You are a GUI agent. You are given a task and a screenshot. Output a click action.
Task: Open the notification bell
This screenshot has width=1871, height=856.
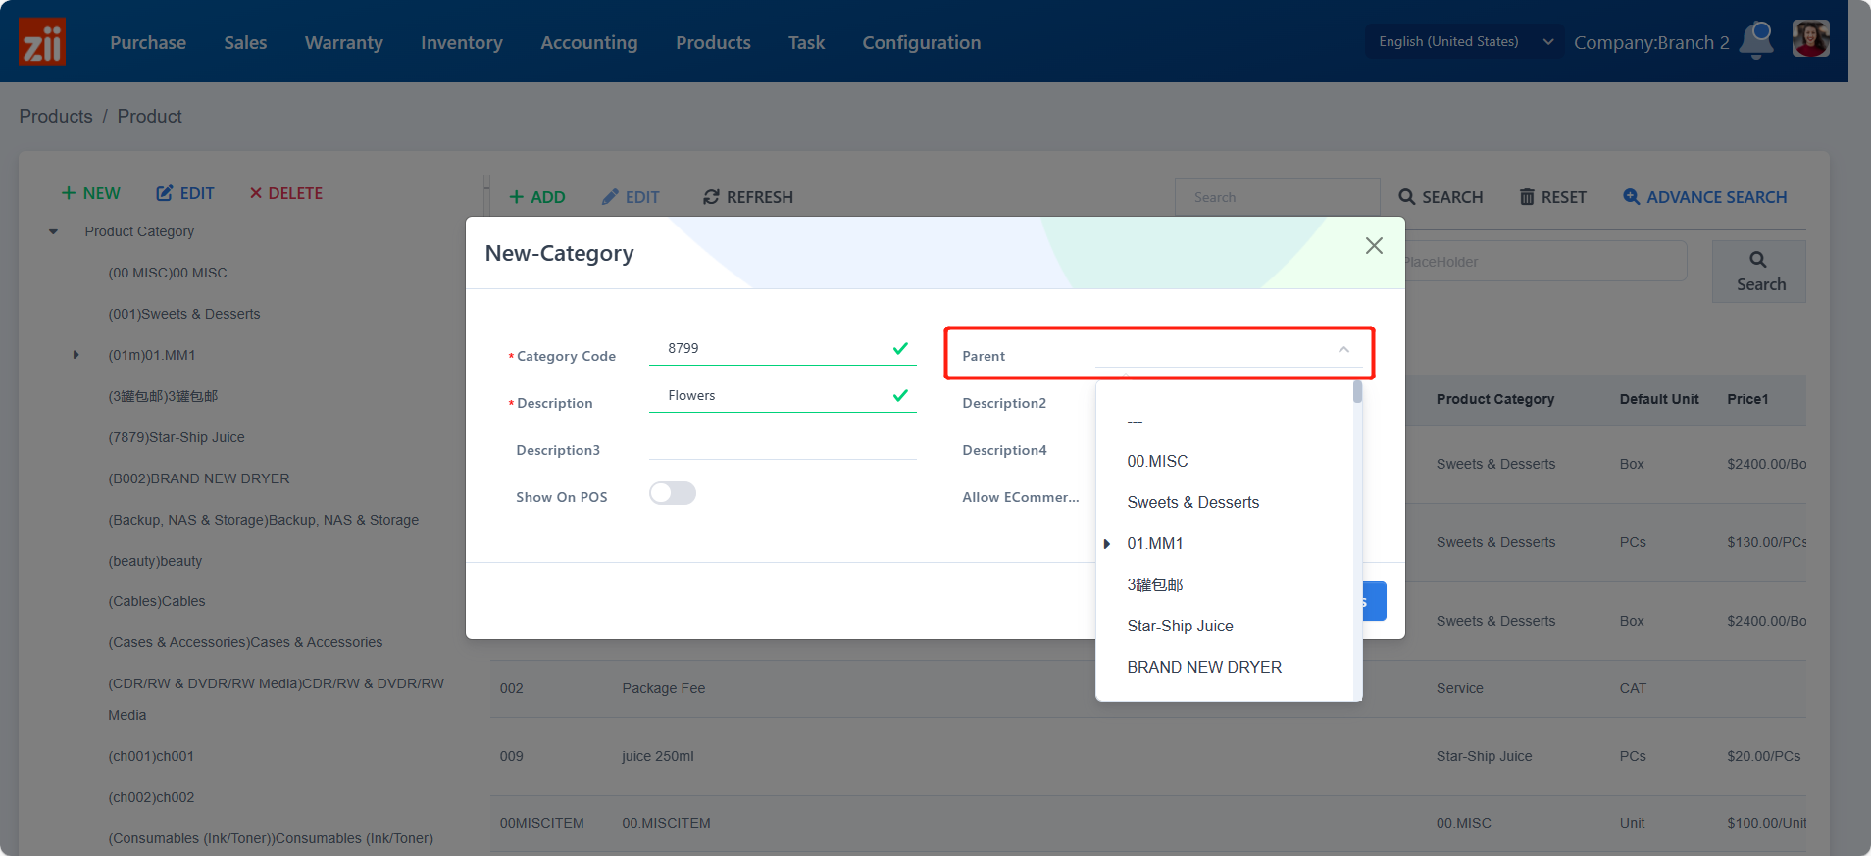coord(1756,40)
